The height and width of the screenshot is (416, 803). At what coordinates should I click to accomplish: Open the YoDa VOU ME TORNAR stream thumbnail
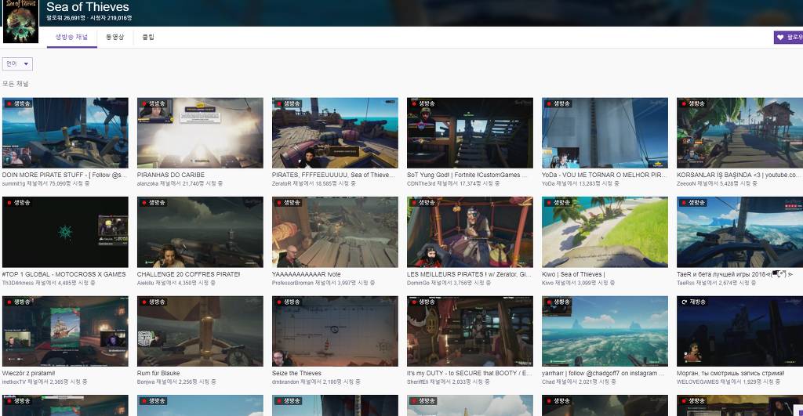coord(605,133)
